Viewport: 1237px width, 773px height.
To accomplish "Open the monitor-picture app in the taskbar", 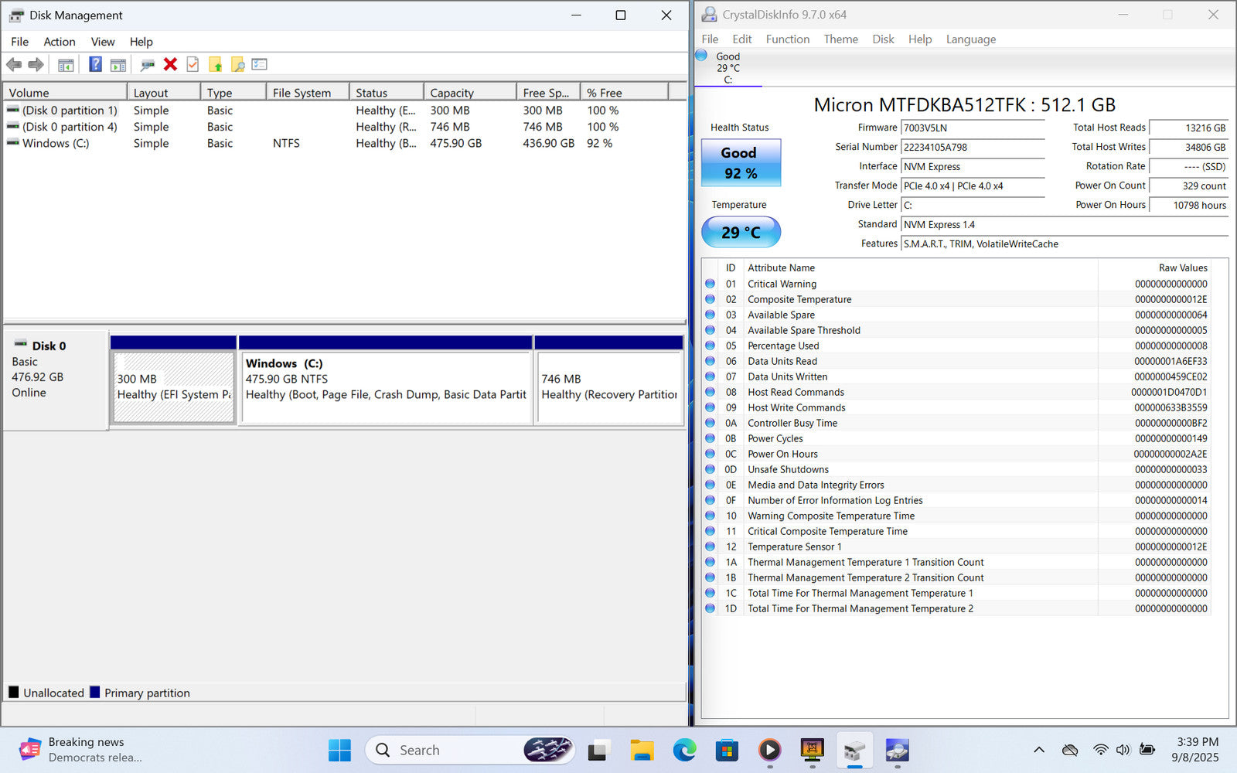I will click(812, 750).
